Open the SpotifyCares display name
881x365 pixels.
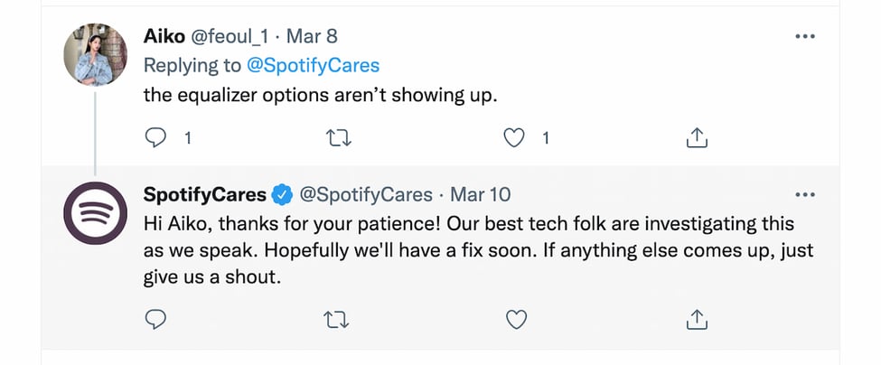click(205, 195)
